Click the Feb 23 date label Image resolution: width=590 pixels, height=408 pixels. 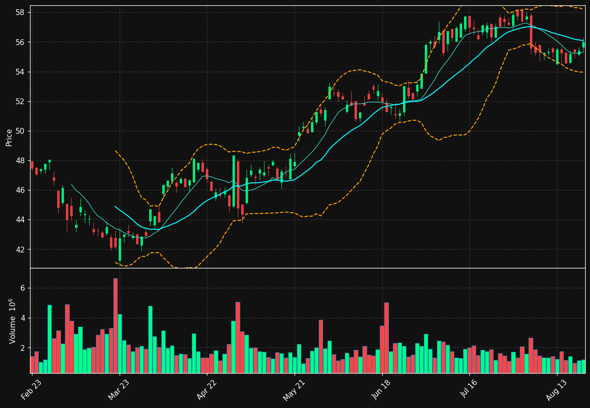(x=31, y=389)
